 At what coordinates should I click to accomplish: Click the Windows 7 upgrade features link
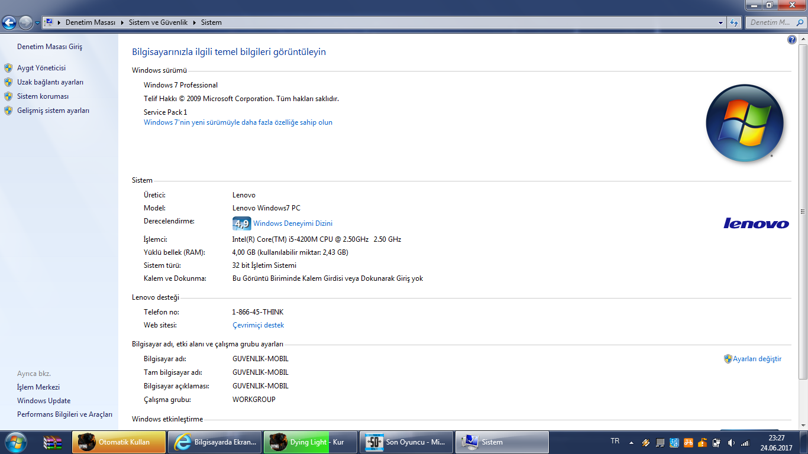[x=238, y=122]
